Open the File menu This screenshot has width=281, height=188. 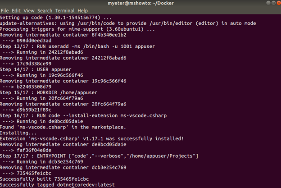click(5, 11)
